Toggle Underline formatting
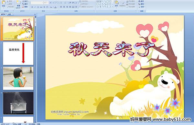 point(38,7)
